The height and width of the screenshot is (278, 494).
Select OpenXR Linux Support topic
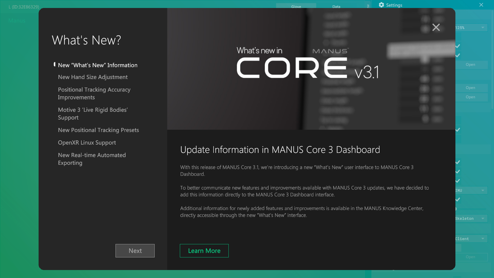click(87, 143)
